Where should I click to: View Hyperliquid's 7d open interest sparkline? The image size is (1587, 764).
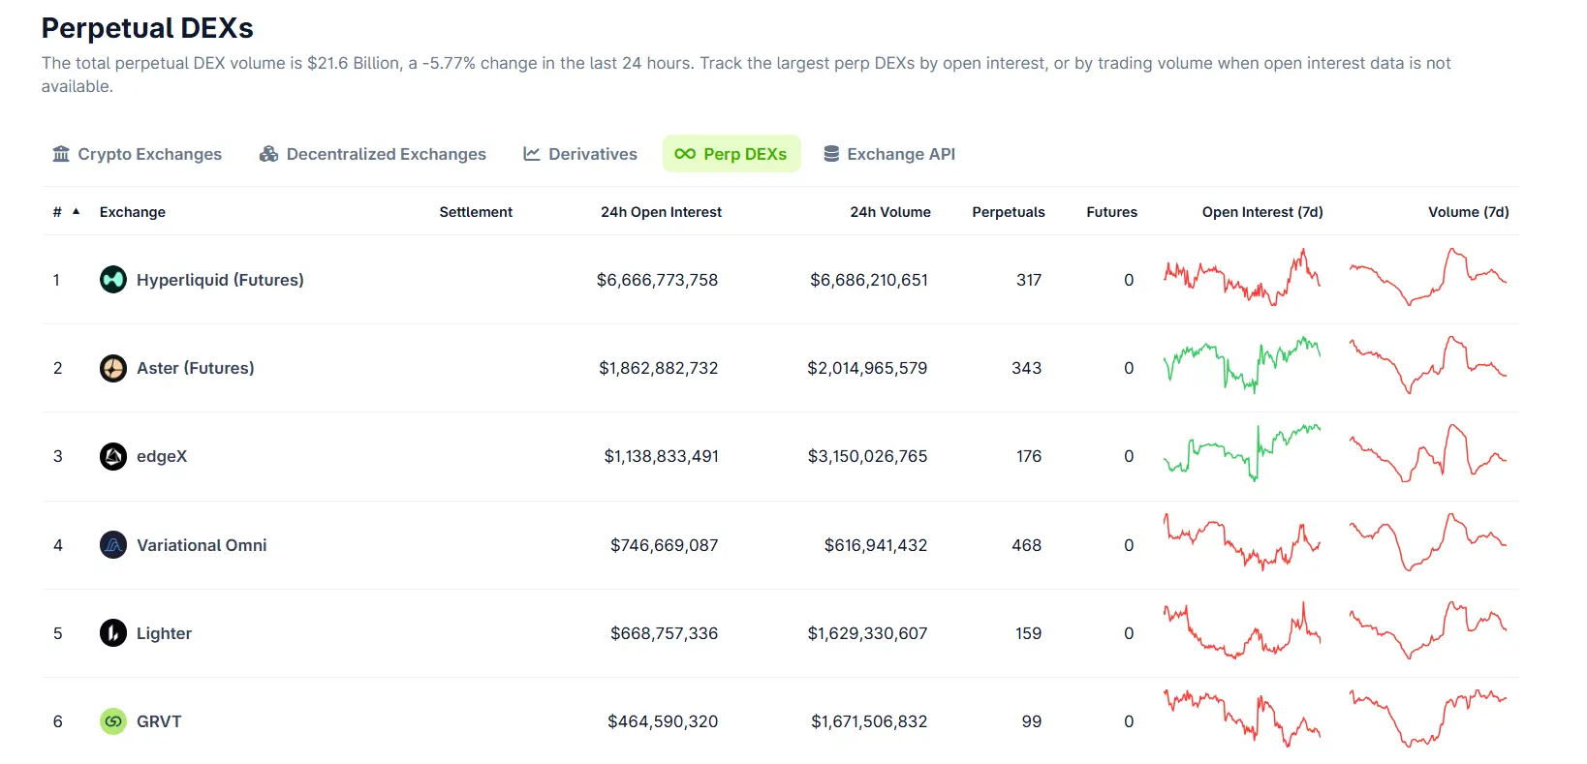coord(1241,278)
